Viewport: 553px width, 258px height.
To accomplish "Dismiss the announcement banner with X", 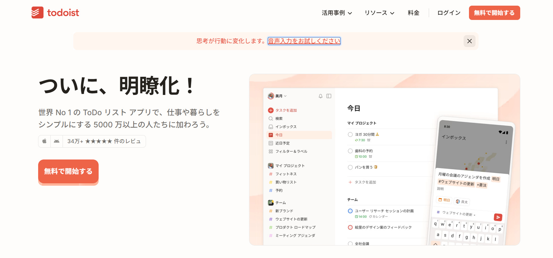I will pos(469,41).
